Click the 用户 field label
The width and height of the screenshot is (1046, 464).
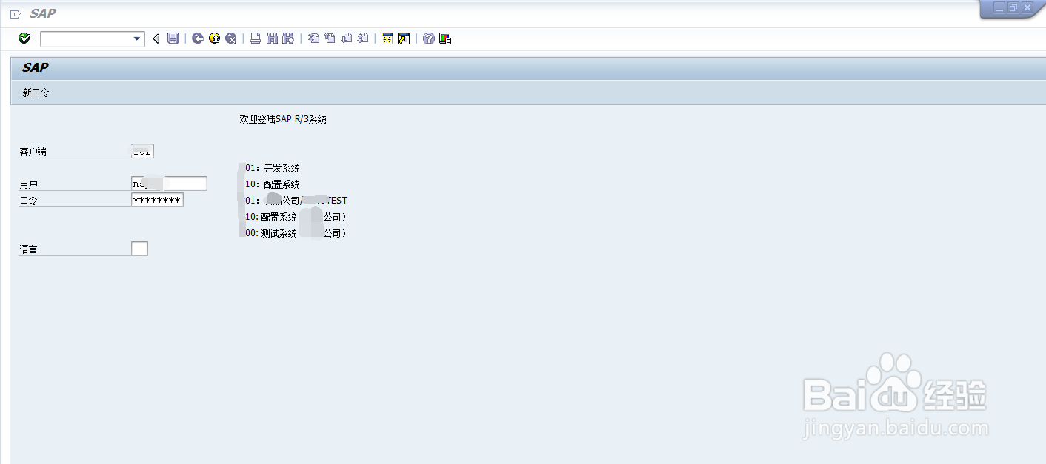[x=29, y=184]
